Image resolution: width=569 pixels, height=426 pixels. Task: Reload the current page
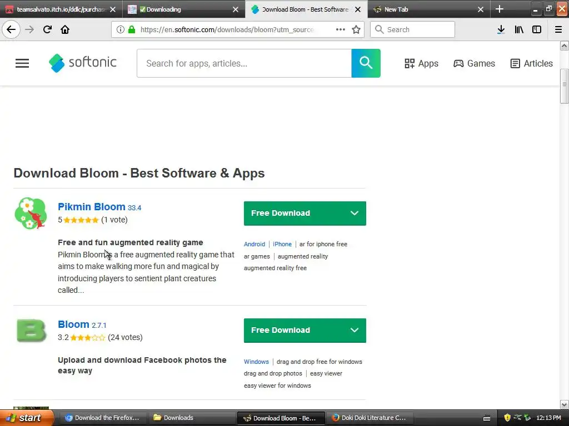[x=47, y=29]
